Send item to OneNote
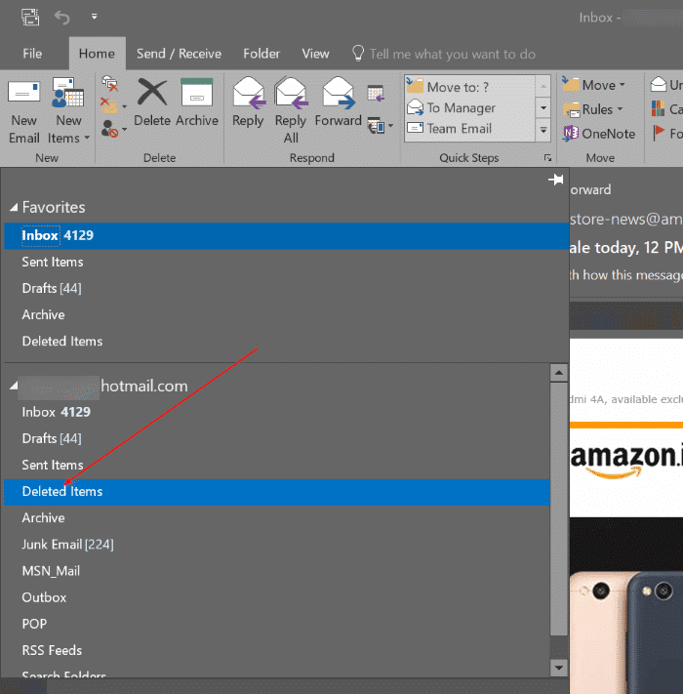The width and height of the screenshot is (683, 694). tap(599, 133)
